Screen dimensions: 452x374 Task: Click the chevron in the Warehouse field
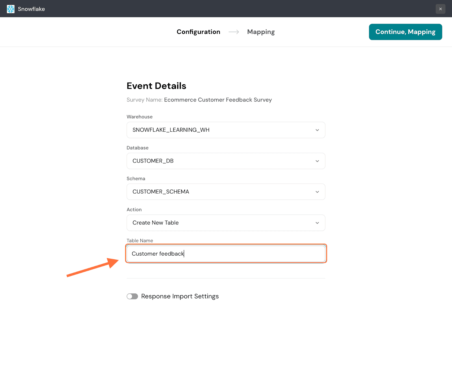(317, 130)
